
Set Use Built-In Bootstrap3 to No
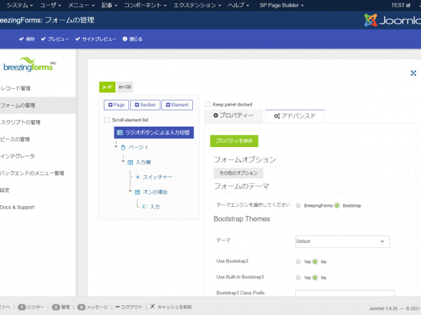pyautogui.click(x=315, y=278)
